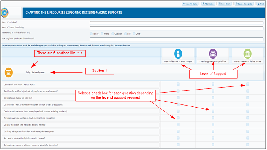The height and width of the screenshot is (150, 267).
Task: Click the Take Me Back button
Action: click(190, 4)
